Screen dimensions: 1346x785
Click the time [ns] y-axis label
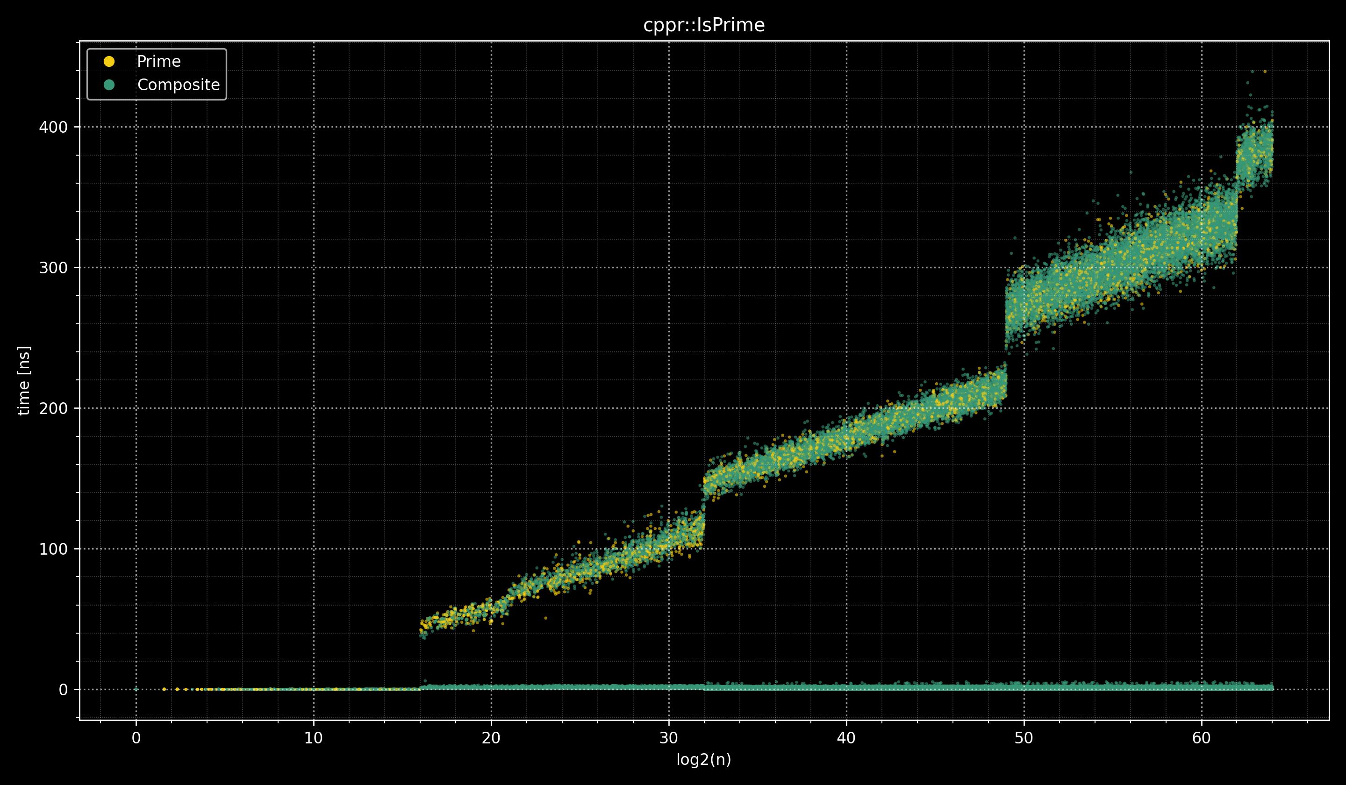pyautogui.click(x=24, y=380)
